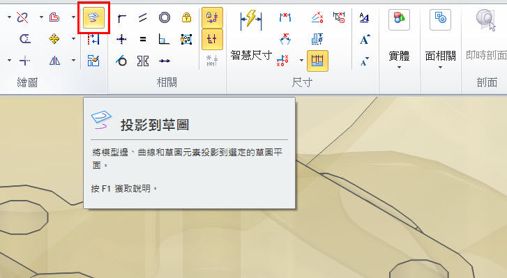Apply the Parallel relationship tool
The image size is (507, 278).
coord(142,17)
